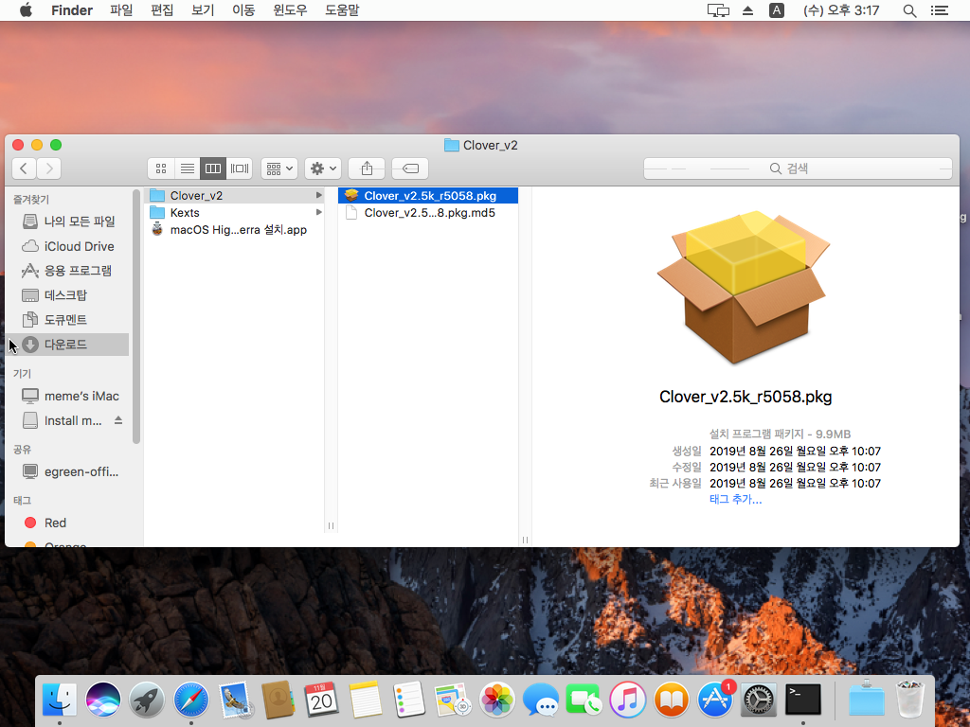Viewport: 970px width, 727px height.
Task: Open 나의 모든 파일 in sidebar
Action: click(68, 222)
